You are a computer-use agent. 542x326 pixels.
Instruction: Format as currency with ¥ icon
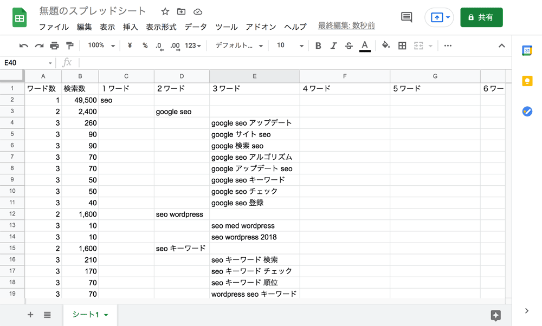point(130,45)
